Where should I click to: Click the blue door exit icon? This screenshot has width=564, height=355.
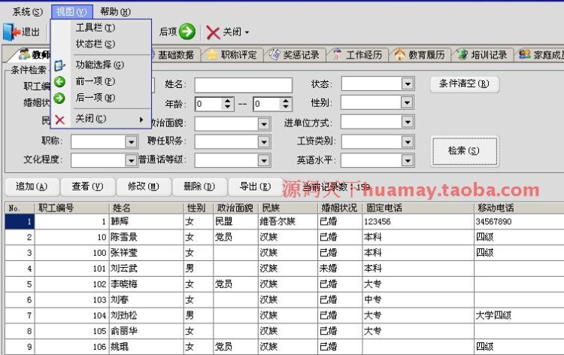point(11,32)
